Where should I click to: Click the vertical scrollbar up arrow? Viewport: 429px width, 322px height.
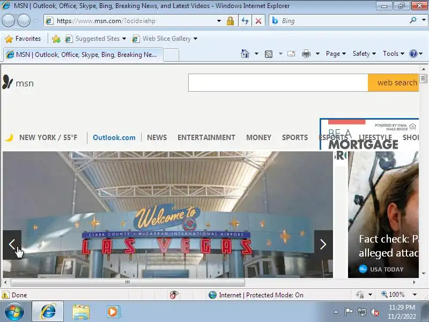tap(424, 69)
